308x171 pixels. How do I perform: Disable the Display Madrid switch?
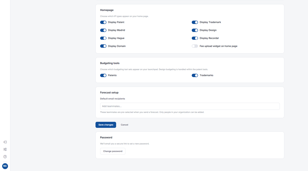click(103, 30)
